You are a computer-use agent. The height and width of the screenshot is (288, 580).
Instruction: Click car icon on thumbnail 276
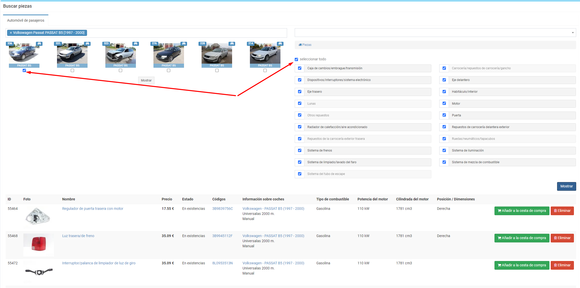tap(184, 44)
